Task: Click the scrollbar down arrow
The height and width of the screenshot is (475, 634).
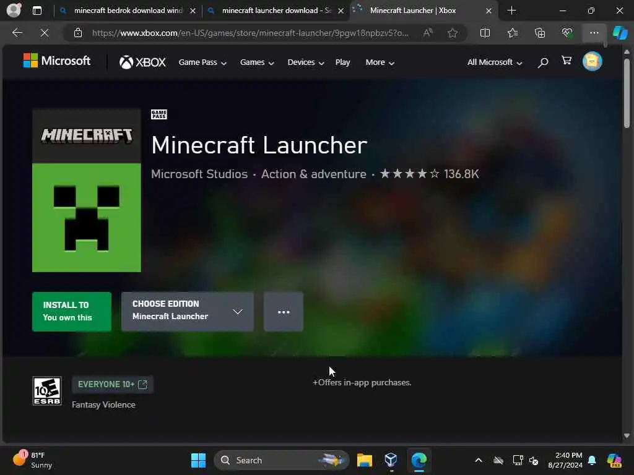Action: pyautogui.click(x=627, y=435)
